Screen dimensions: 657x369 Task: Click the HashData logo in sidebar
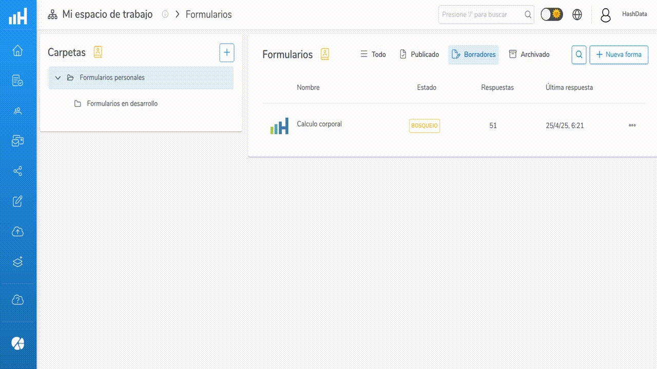point(18,16)
